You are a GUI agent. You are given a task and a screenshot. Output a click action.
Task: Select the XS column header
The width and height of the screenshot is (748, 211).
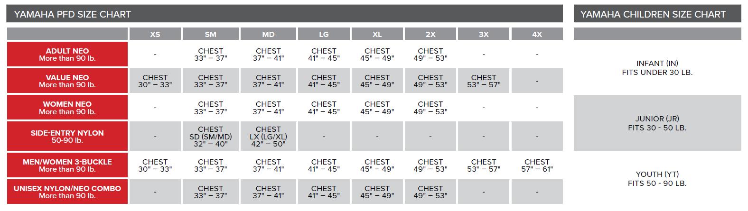coord(155,34)
